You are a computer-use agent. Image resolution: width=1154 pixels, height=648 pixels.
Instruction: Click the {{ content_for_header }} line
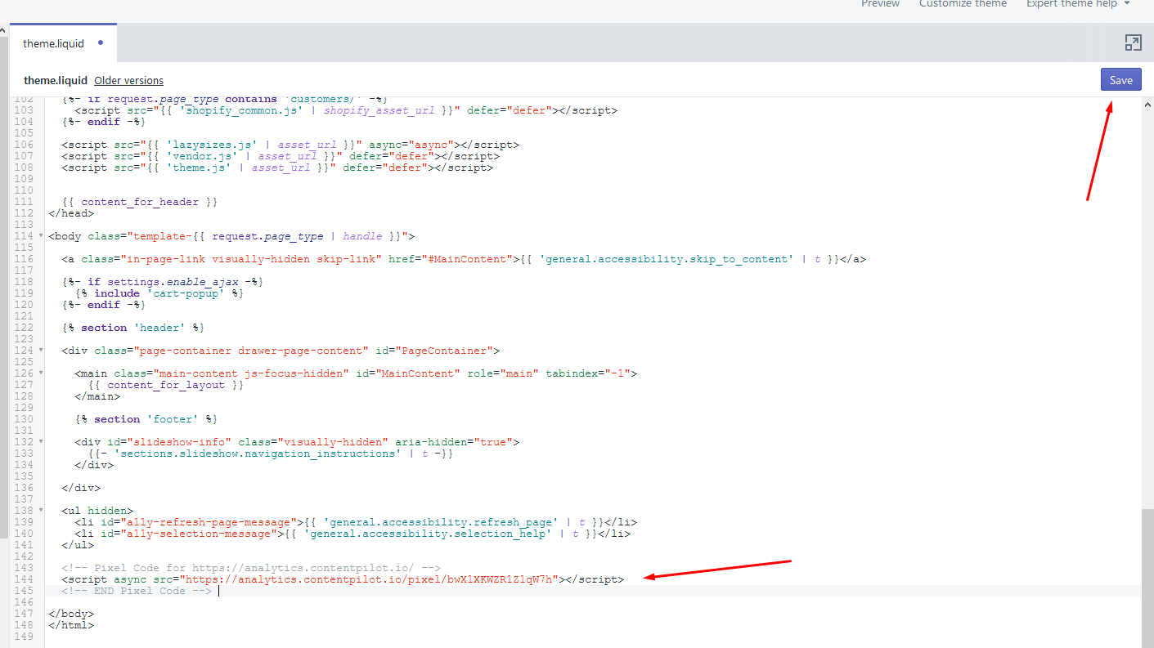(x=140, y=202)
